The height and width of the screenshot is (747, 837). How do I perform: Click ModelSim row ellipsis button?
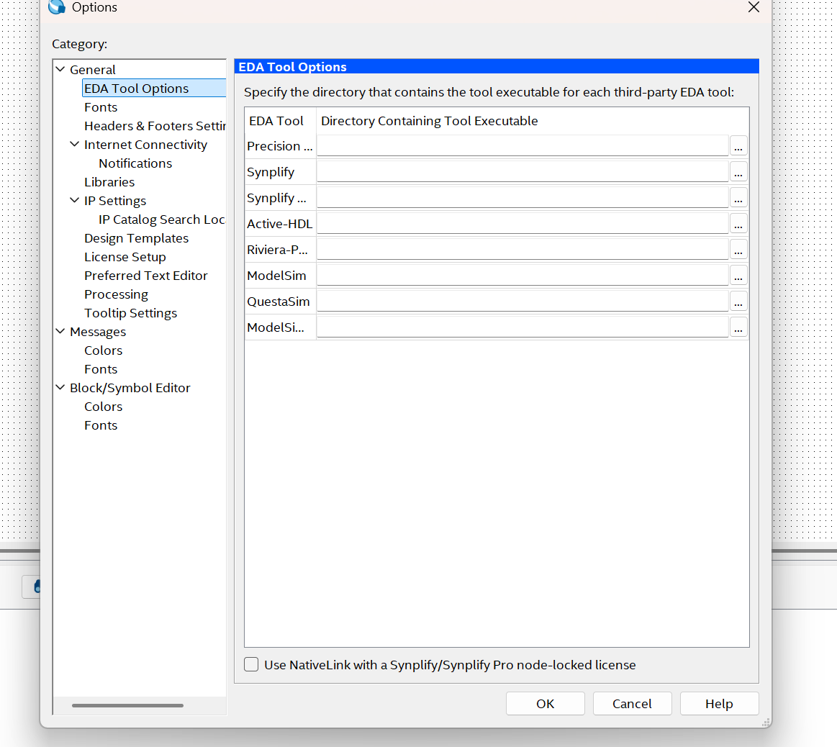[x=738, y=276]
